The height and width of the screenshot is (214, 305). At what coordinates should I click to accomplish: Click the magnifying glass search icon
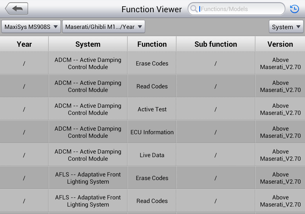click(x=194, y=9)
